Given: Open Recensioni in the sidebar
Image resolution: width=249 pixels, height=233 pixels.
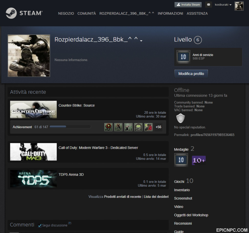Looking at the screenshot, I should point(183,224).
